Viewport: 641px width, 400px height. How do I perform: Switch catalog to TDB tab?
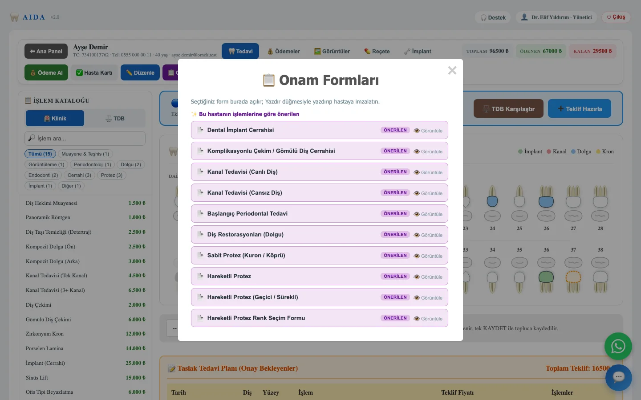[115, 118]
